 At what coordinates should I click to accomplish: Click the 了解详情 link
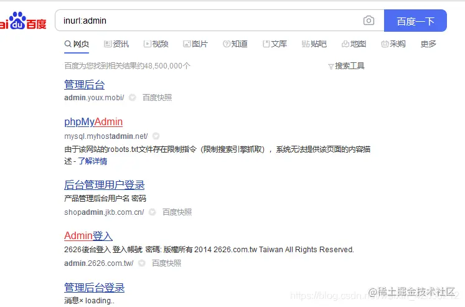click(92, 161)
